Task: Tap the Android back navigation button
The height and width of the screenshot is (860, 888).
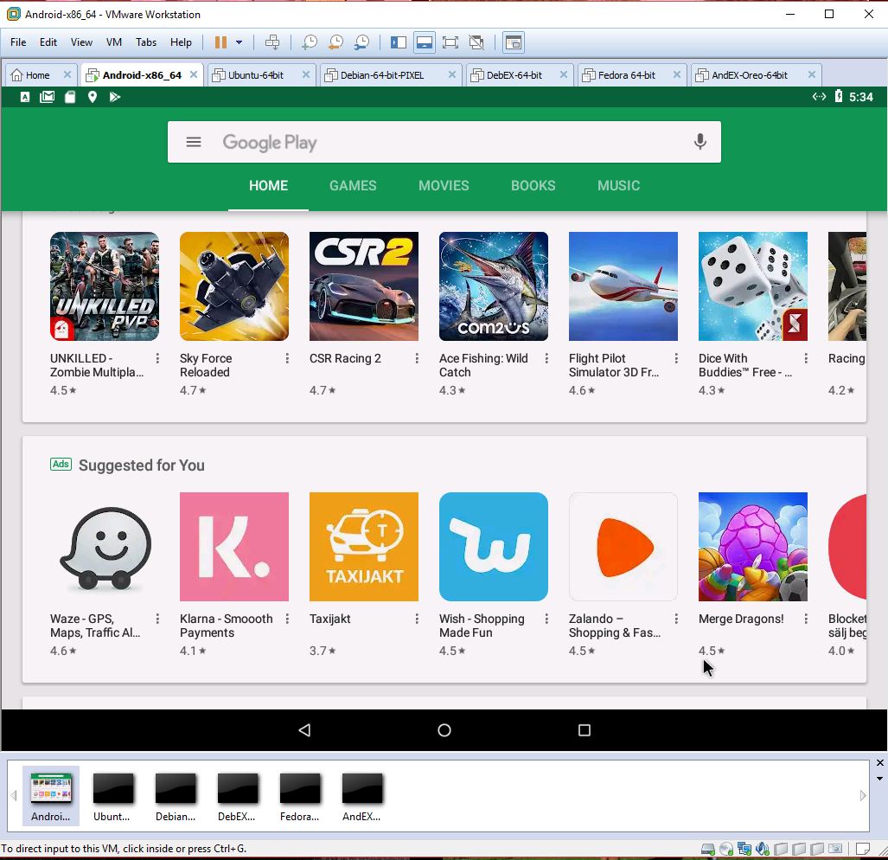Action: click(x=304, y=729)
